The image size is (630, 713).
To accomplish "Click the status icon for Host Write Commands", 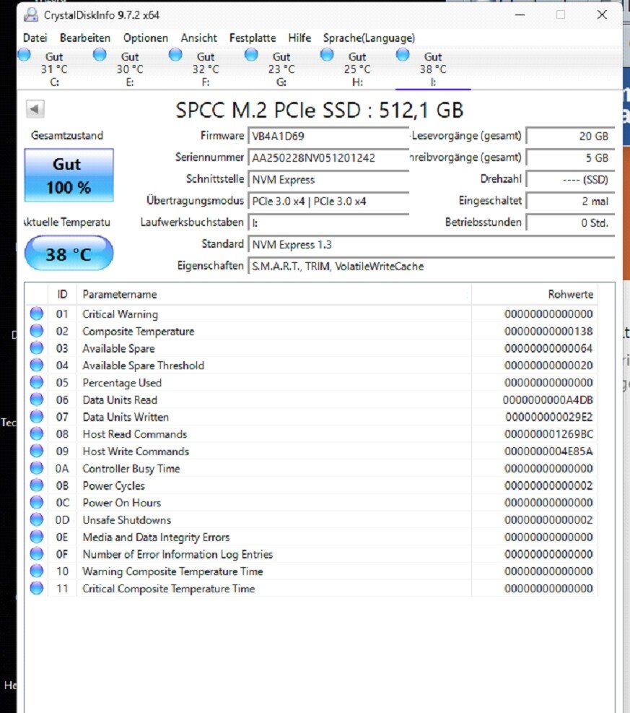I will pos(37,451).
